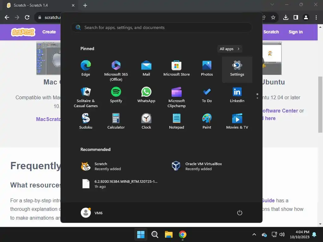This screenshot has width=323, height=242.
Task: Open the clock and date flyout
Action: [x=300, y=234]
